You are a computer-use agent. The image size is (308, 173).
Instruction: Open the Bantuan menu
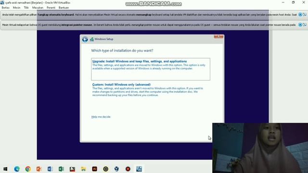[x=64, y=8]
